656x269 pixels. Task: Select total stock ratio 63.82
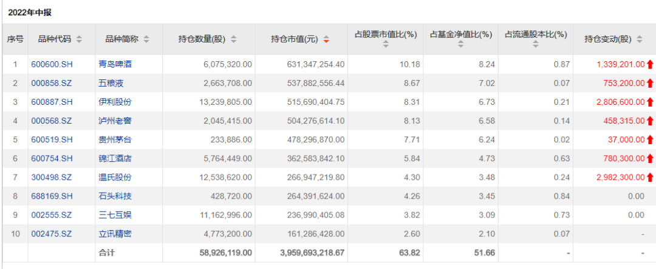pos(411,253)
